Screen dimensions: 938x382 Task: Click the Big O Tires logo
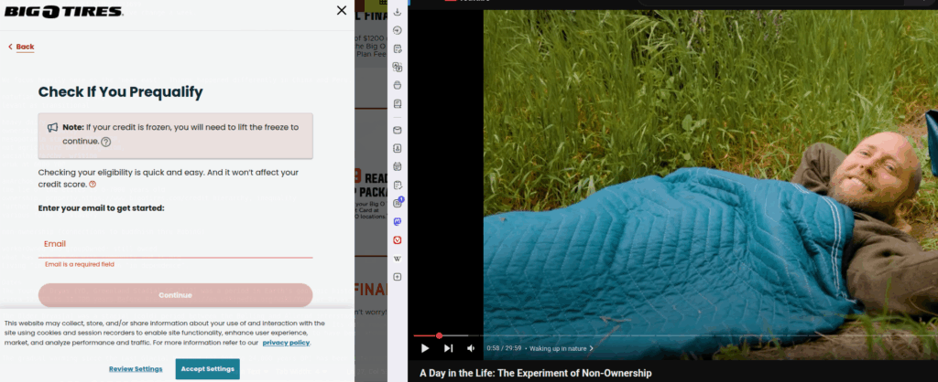tap(63, 12)
